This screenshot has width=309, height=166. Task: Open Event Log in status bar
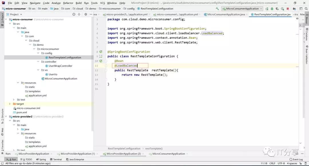pos(296,159)
